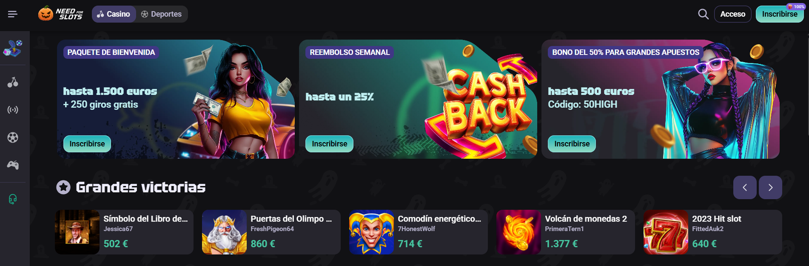Show next Grandes victorias with right arrow
Screen dimensions: 809x266
click(x=770, y=188)
